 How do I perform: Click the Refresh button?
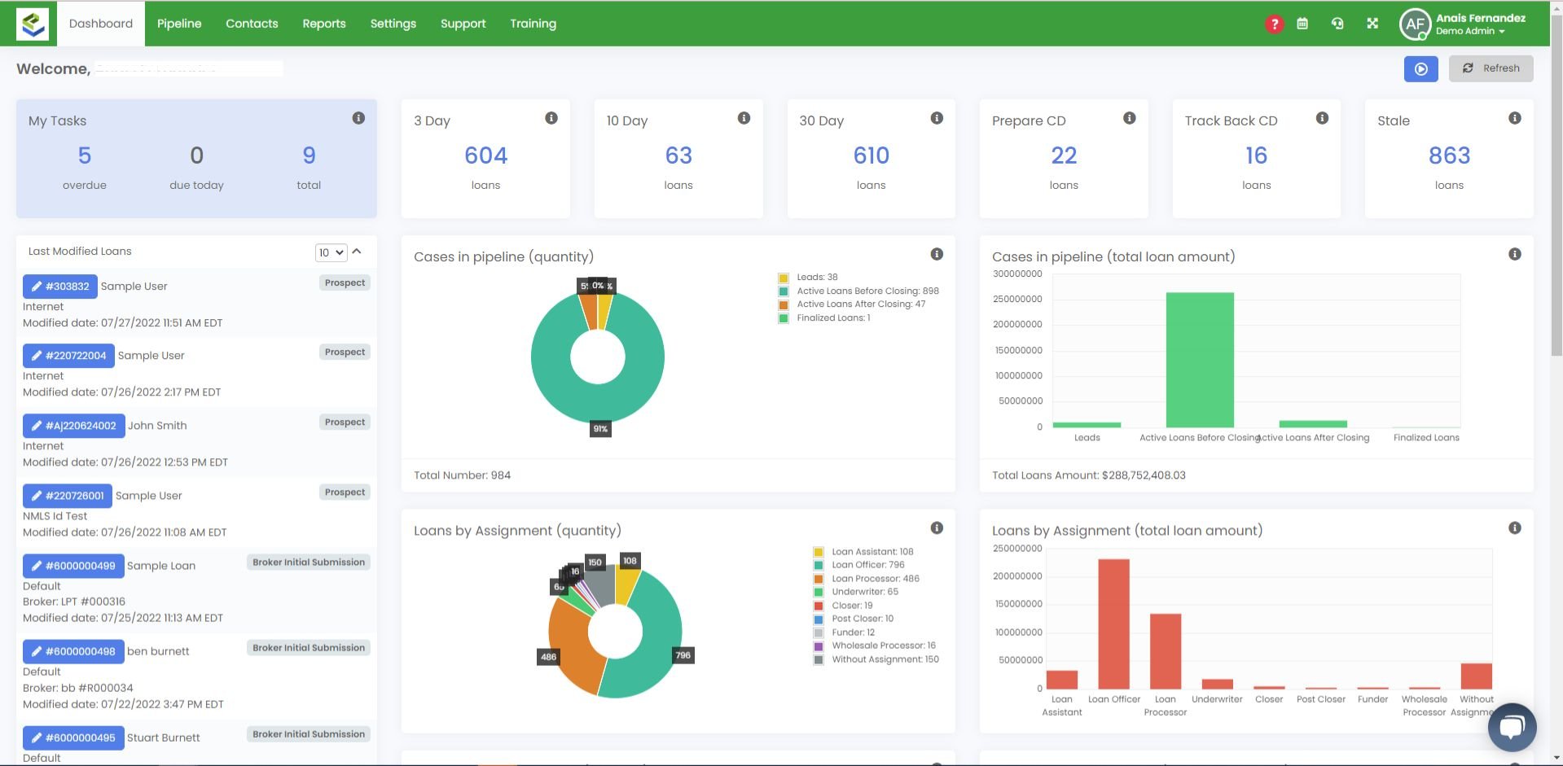click(1491, 69)
